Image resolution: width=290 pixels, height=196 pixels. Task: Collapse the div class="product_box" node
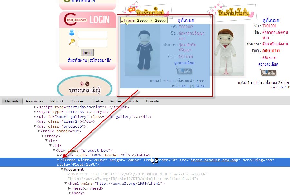coord(54,150)
